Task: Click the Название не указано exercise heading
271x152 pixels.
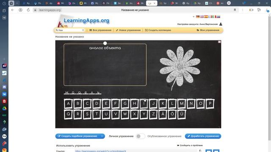Action: 69,37
